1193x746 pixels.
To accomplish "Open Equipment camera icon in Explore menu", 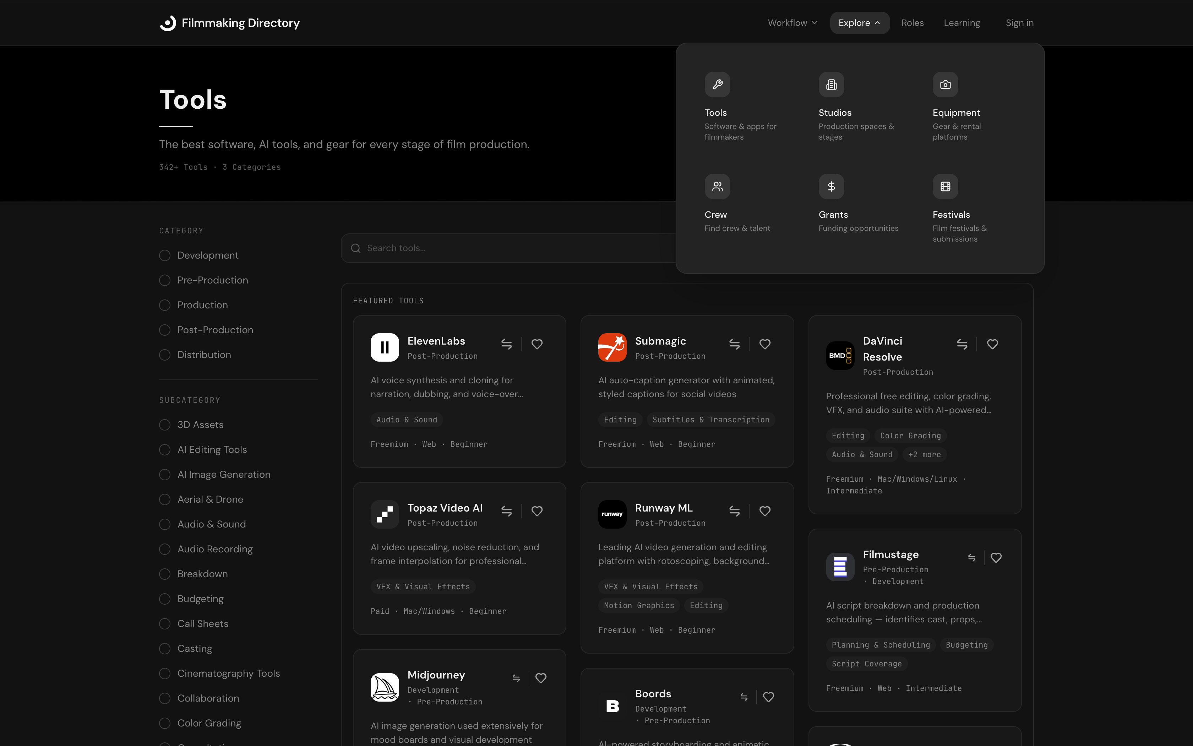I will (x=944, y=85).
